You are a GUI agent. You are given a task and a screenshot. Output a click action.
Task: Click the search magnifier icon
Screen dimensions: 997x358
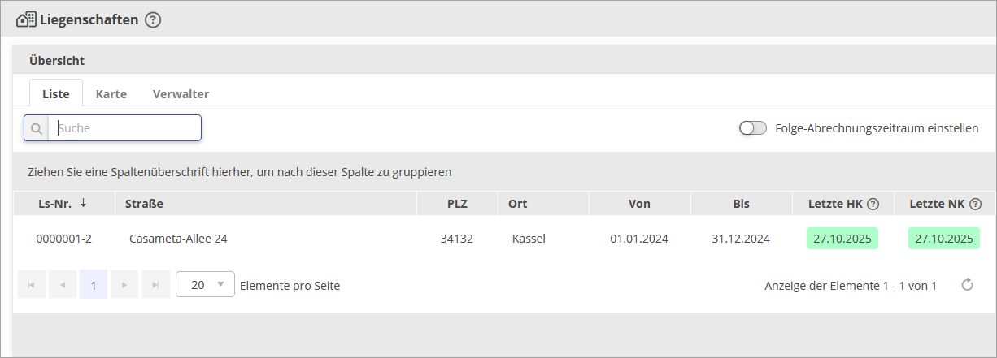(x=37, y=128)
